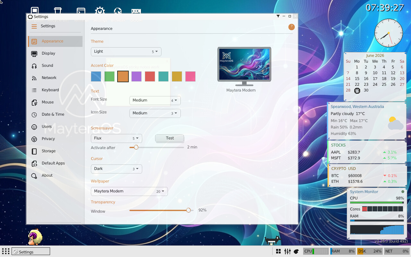Choose the purple accent color swatch
This screenshot has height=257, width=411.
(136, 76)
